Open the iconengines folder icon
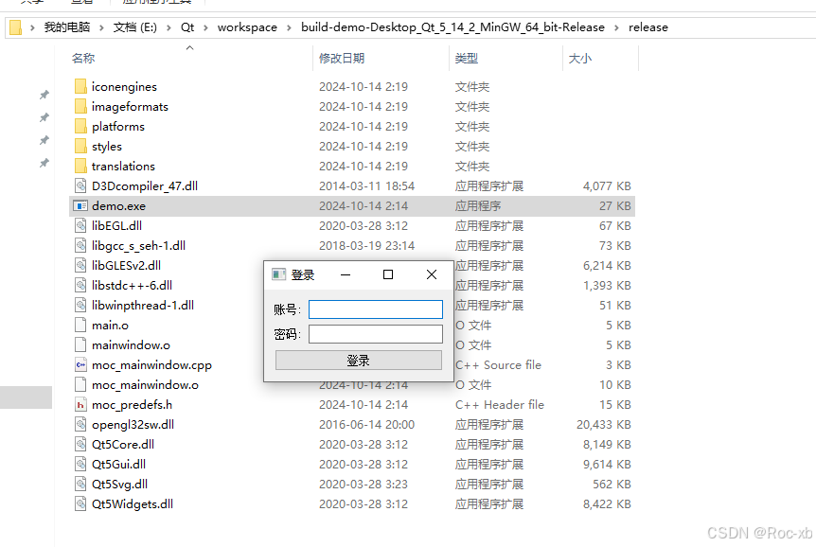This screenshot has height=547, width=816. [80, 86]
